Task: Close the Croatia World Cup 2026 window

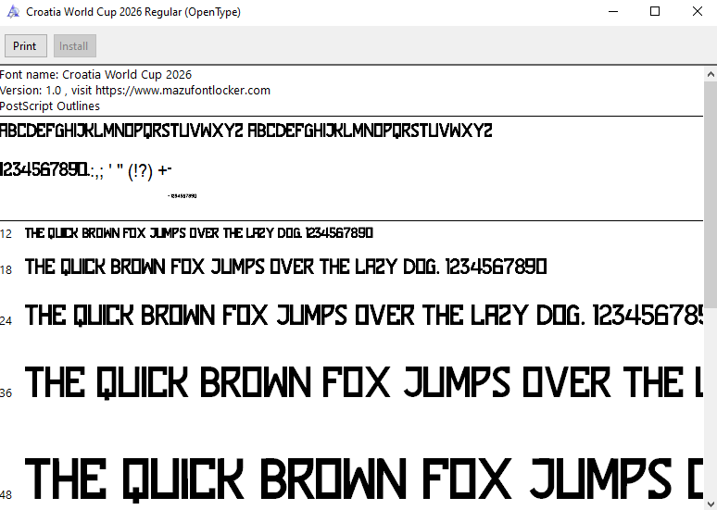Action: [x=698, y=12]
